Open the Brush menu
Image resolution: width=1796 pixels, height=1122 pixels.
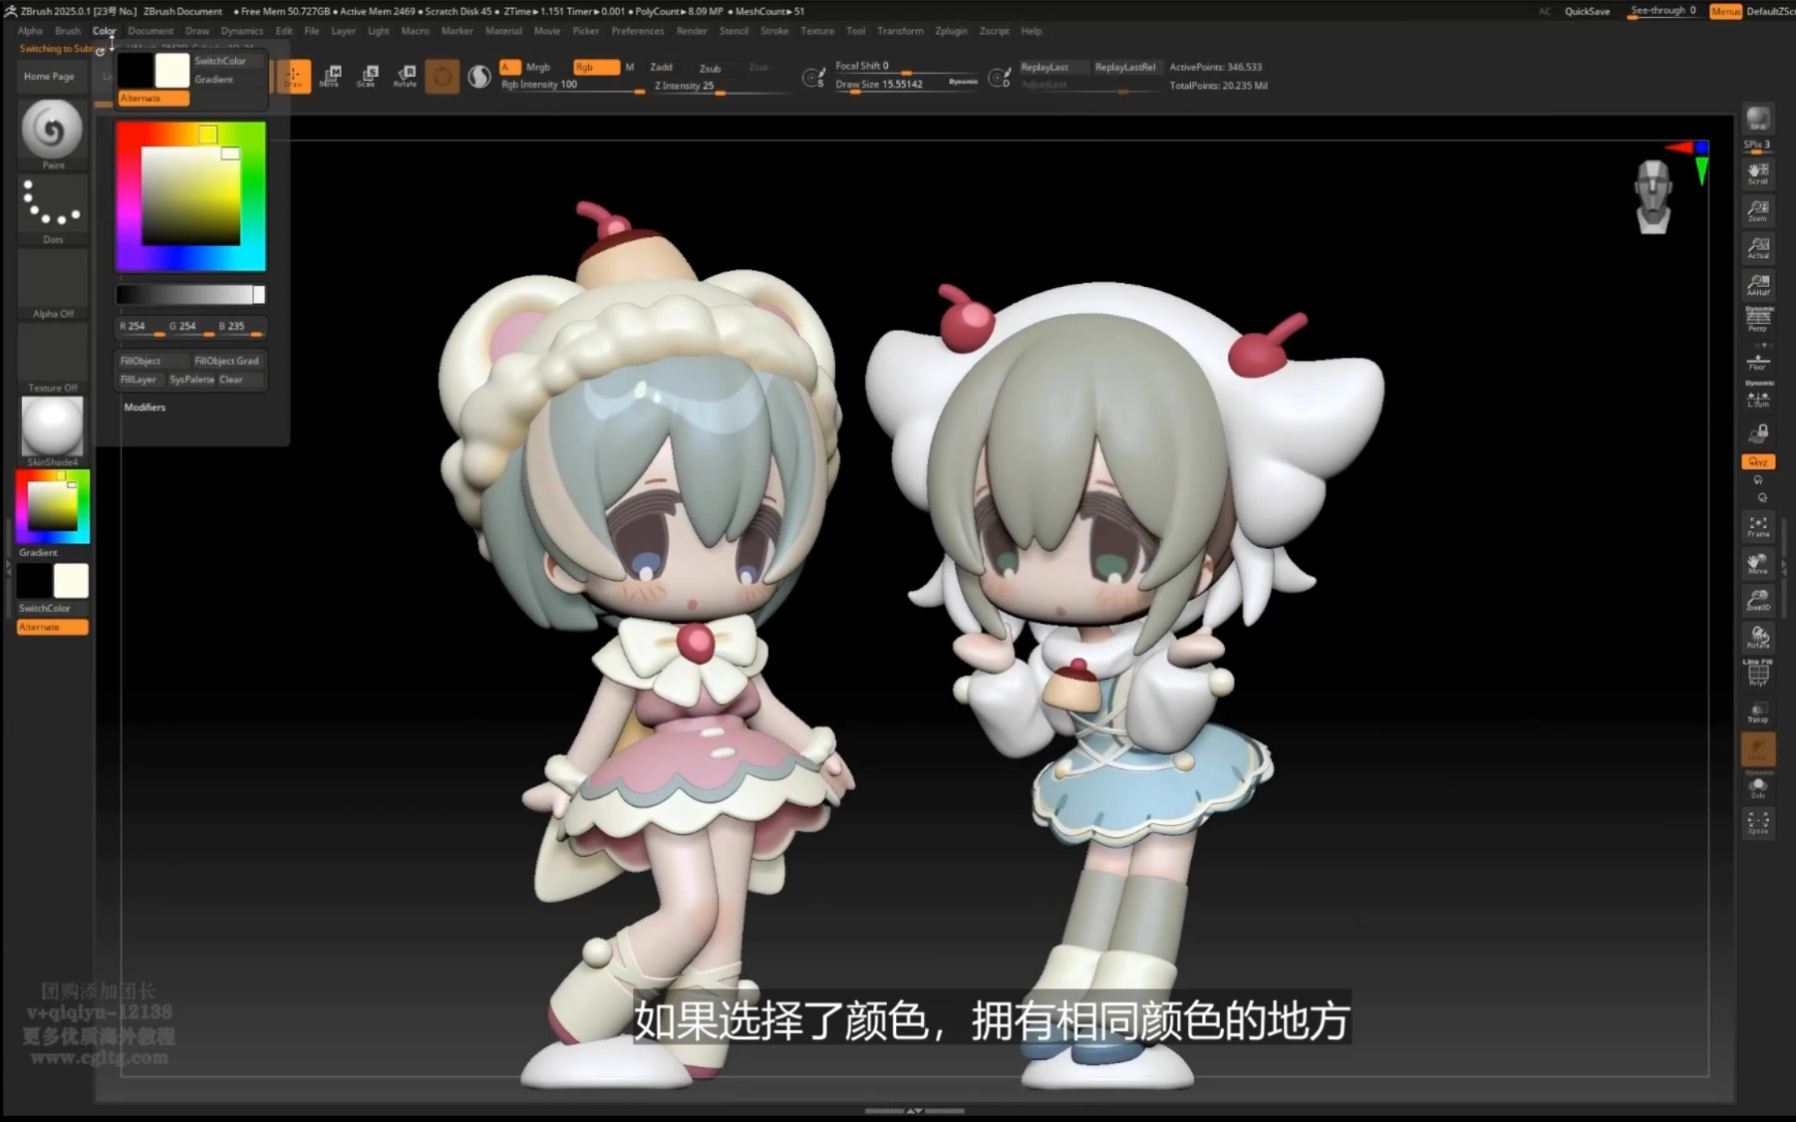[x=68, y=31]
